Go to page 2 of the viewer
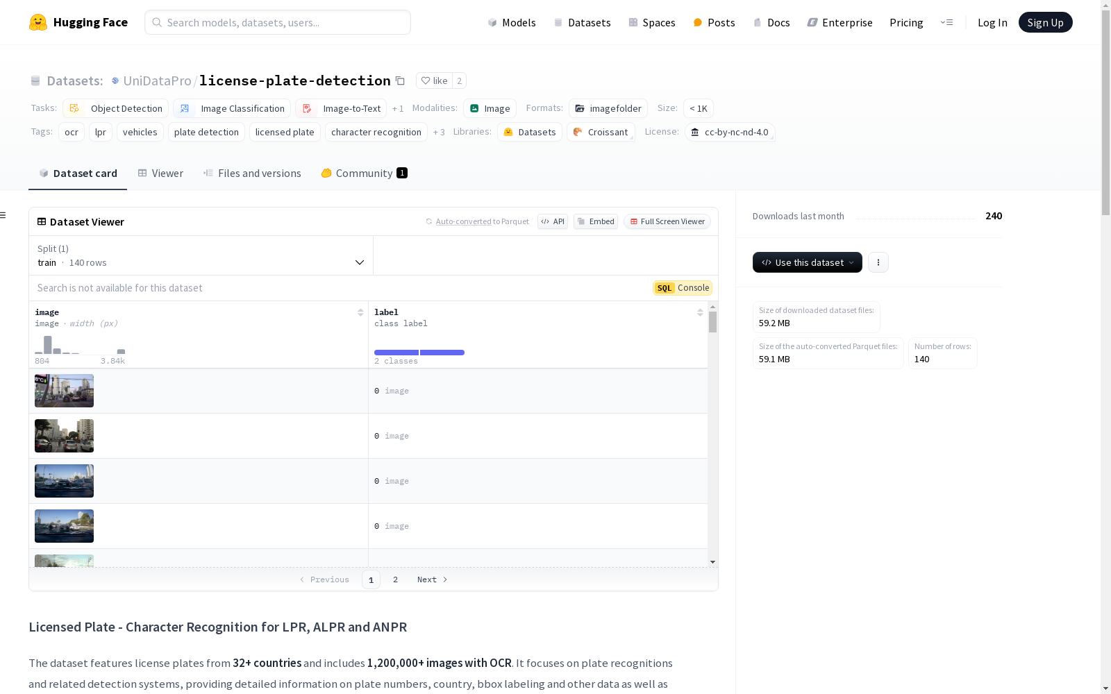The width and height of the screenshot is (1111, 694). point(395,579)
